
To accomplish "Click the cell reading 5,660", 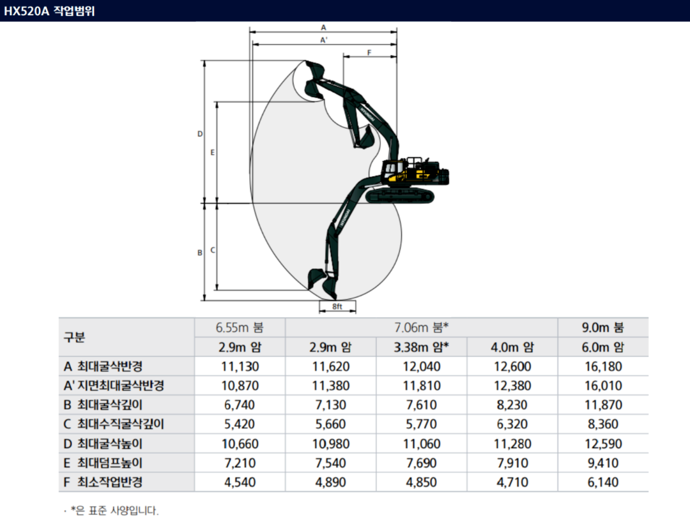I will pos(330,424).
